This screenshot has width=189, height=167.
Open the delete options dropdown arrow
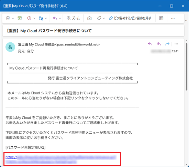[13, 18]
